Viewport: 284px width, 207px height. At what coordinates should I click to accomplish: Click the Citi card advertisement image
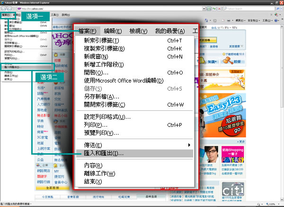[x=233, y=189]
